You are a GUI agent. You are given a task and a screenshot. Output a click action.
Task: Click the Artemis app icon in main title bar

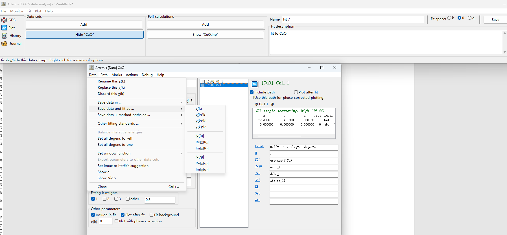point(3,4)
